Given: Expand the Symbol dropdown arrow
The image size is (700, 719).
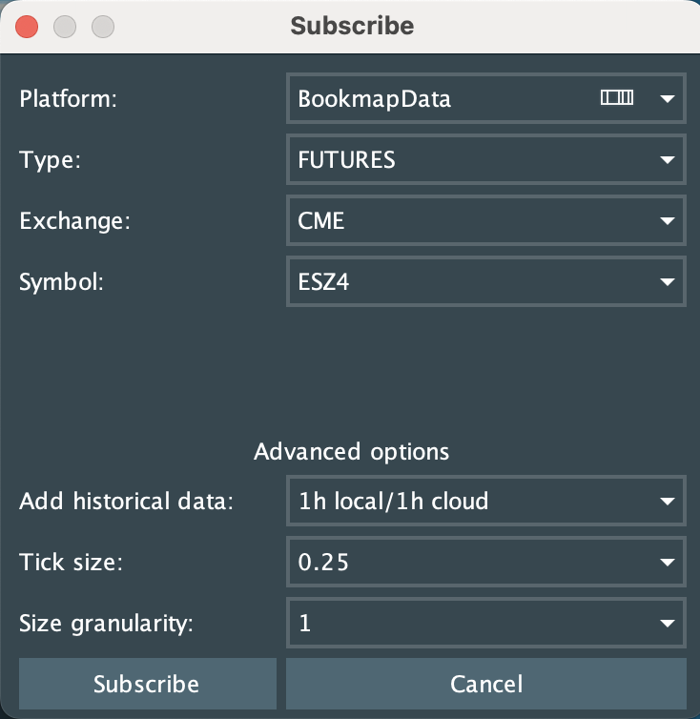Looking at the screenshot, I should (667, 281).
